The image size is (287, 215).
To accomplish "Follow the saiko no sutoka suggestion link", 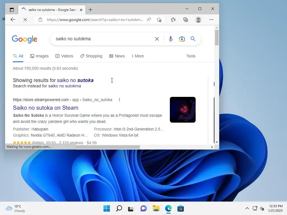I will tap(75, 80).
